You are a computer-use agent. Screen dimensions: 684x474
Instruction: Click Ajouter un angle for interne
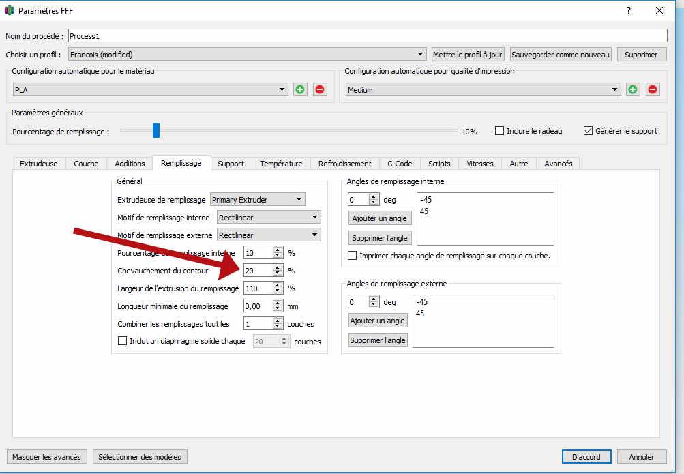tap(380, 218)
